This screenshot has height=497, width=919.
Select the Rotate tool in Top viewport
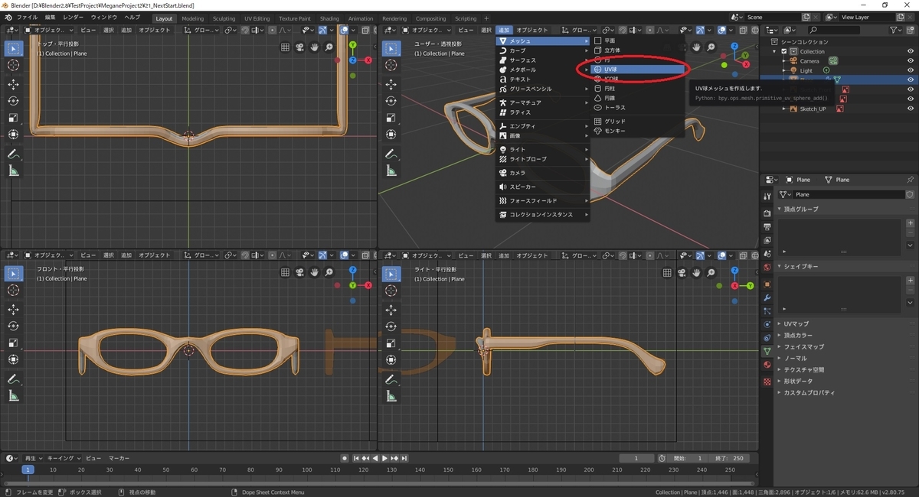[13, 101]
